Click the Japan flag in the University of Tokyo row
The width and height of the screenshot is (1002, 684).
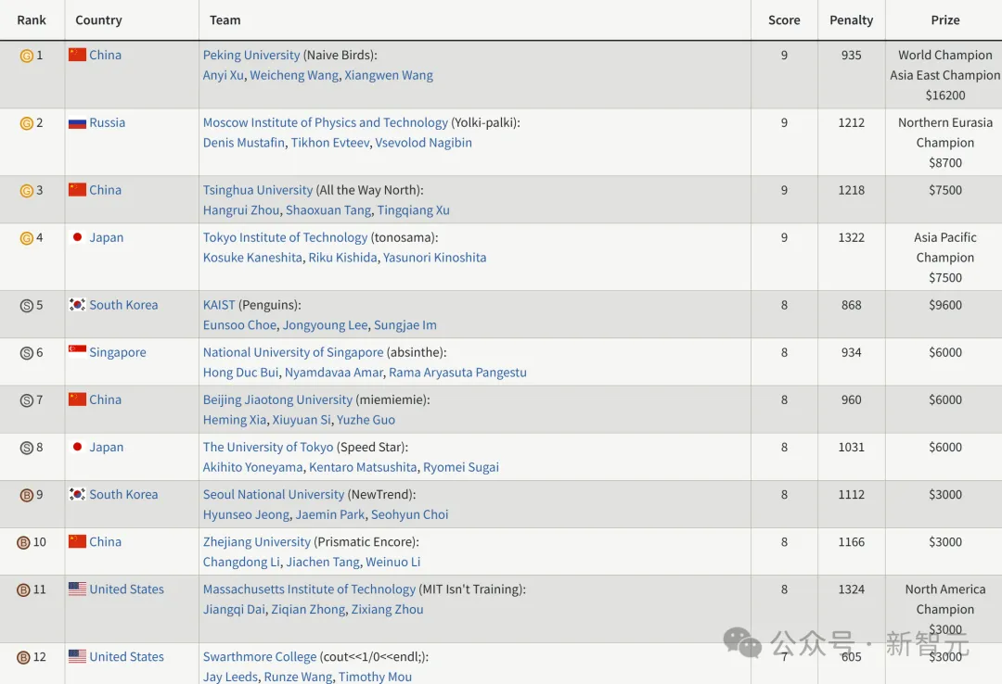pos(77,447)
